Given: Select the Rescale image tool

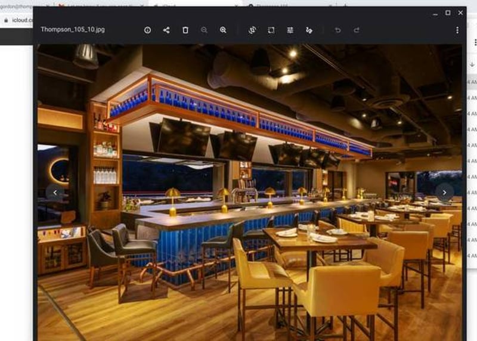Looking at the screenshot, I should point(271,30).
